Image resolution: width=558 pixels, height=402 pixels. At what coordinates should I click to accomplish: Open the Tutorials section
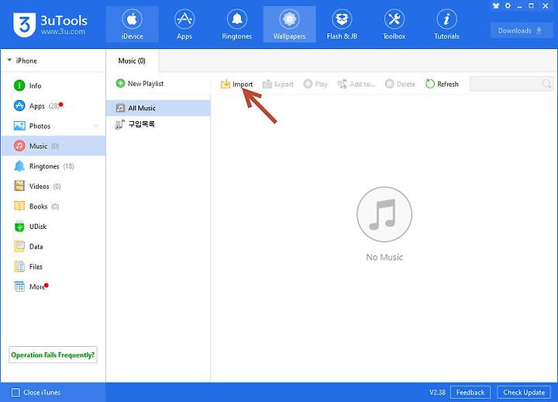pyautogui.click(x=446, y=24)
